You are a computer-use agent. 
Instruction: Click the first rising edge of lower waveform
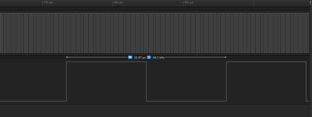click(67, 81)
